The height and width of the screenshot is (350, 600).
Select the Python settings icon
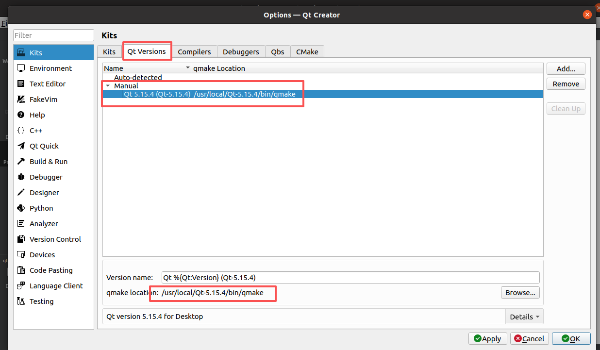[21, 208]
